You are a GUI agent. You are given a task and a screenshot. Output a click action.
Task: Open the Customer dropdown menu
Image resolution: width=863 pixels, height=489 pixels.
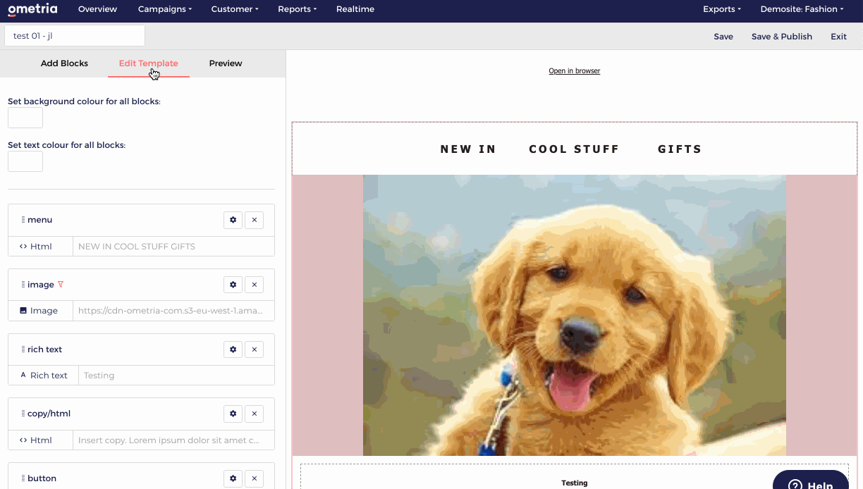pyautogui.click(x=235, y=9)
